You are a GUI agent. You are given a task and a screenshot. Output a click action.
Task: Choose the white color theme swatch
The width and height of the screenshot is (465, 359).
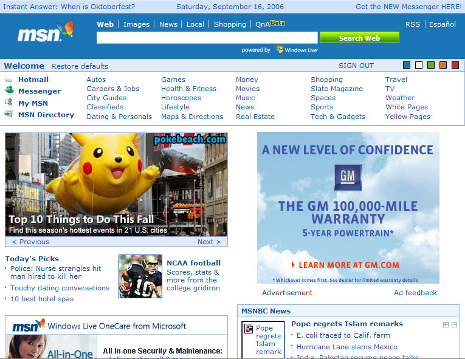tap(419, 65)
